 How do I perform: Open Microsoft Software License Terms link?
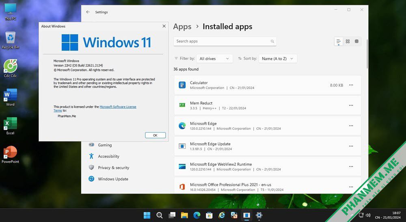pyautogui.click(x=118, y=107)
